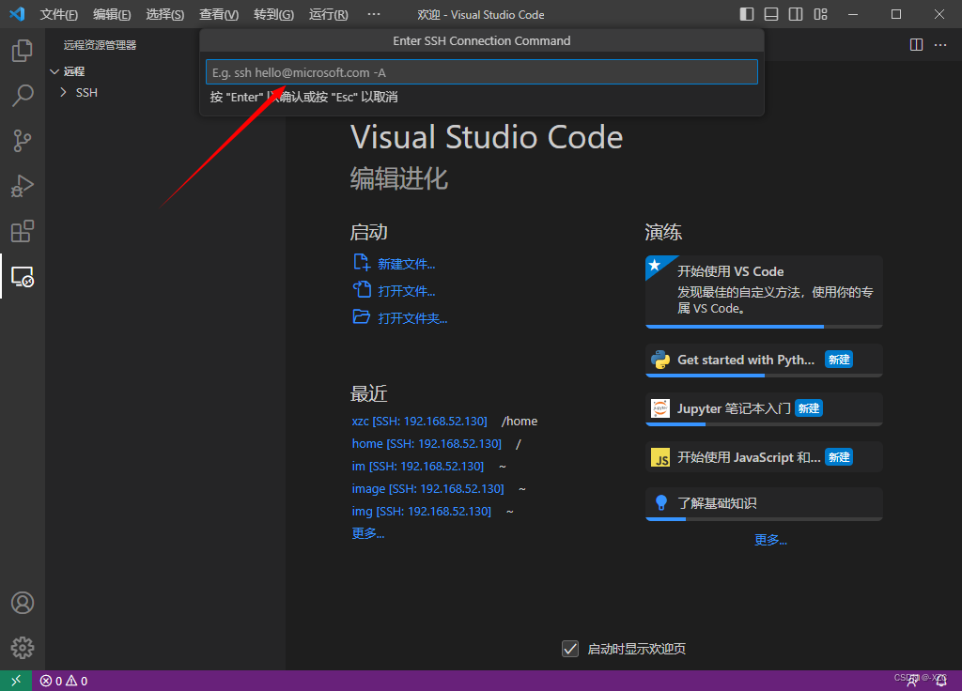Open the 文件 menu
The image size is (962, 691).
pyautogui.click(x=59, y=14)
